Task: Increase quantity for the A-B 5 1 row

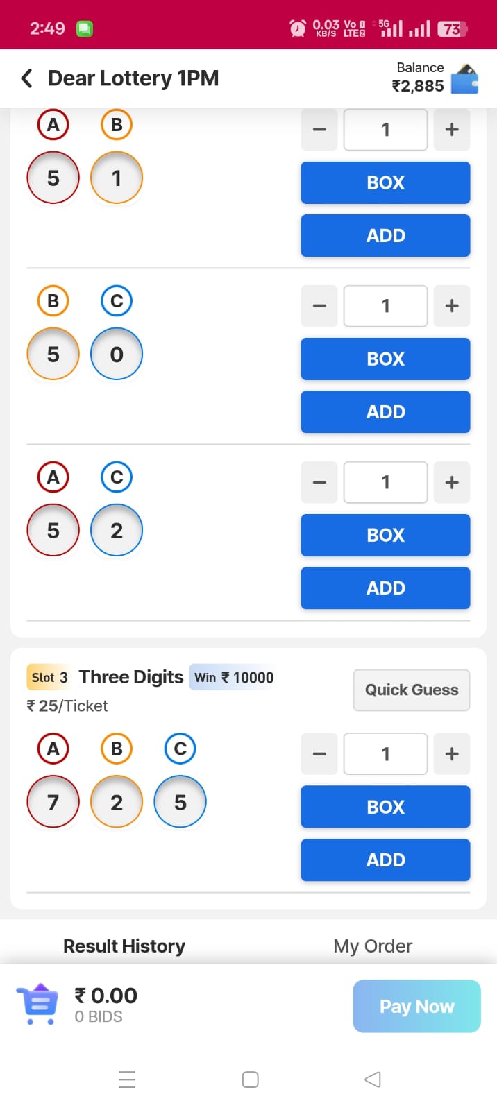Action: click(x=451, y=130)
